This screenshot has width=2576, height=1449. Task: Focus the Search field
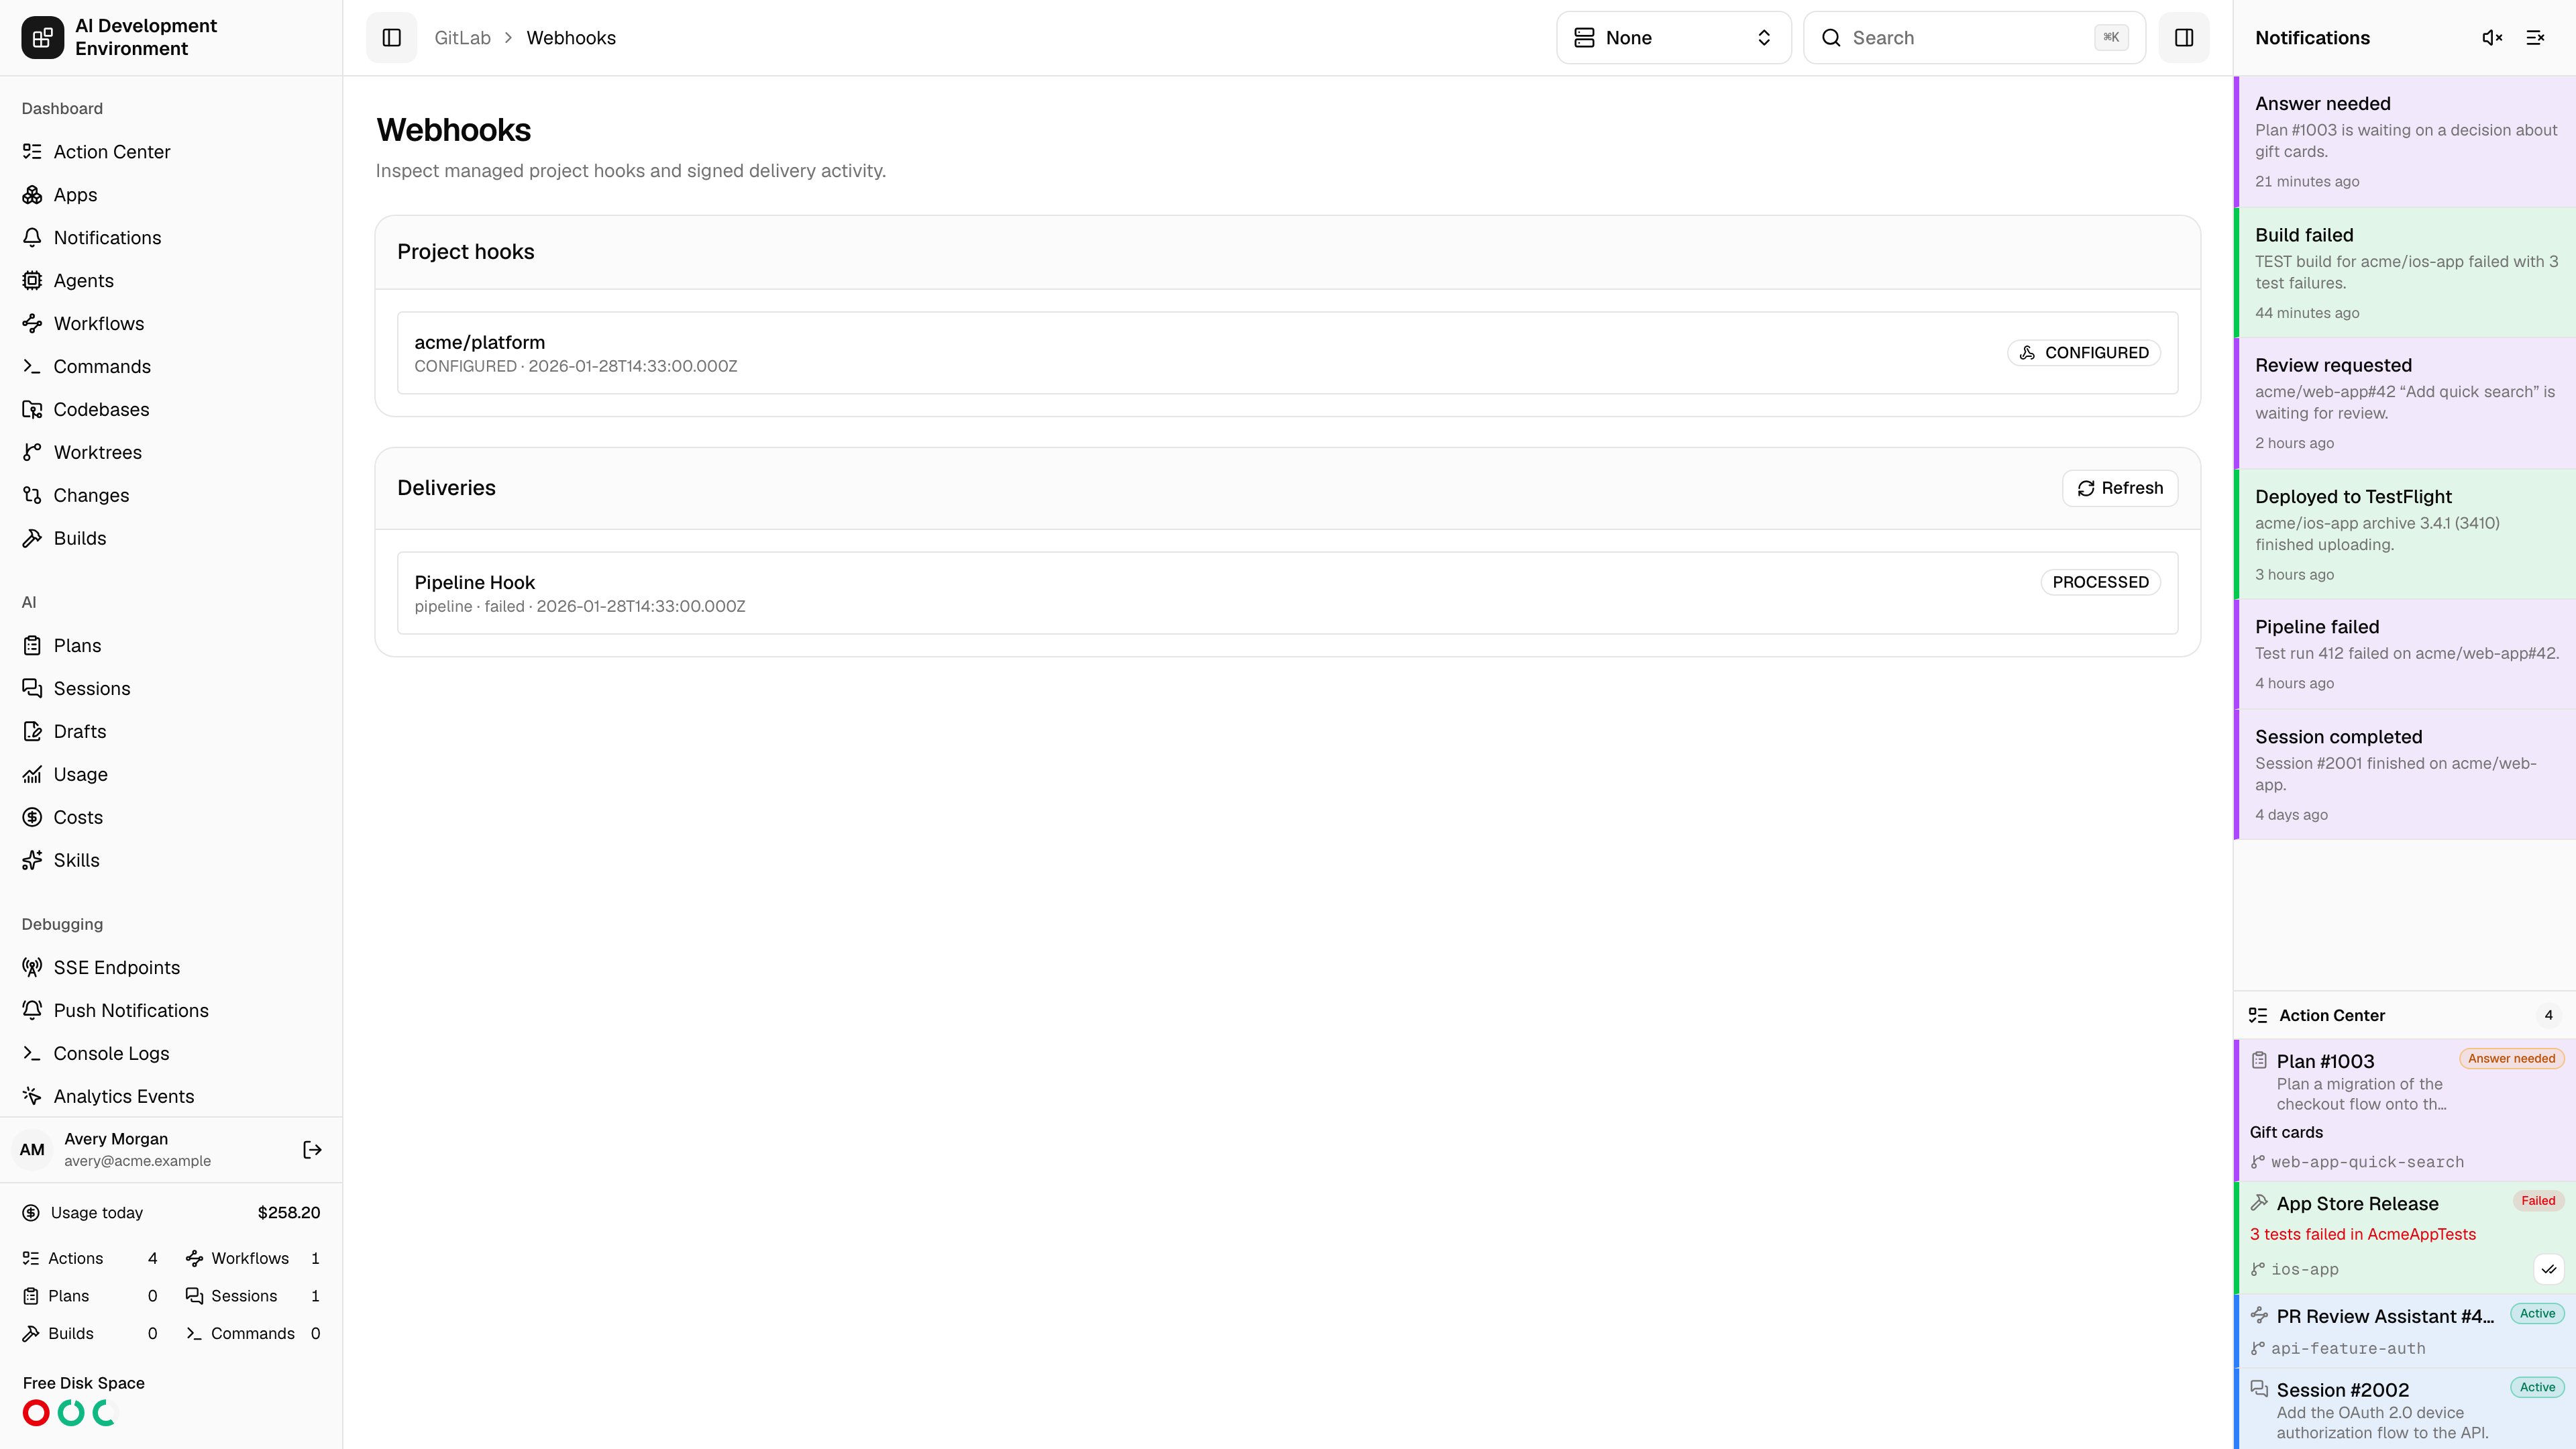pos(1974,38)
